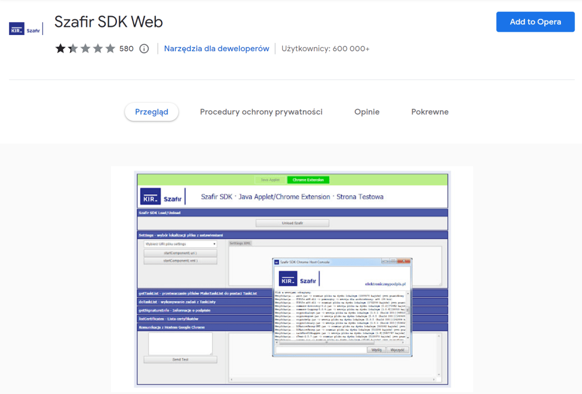Open the Narzędzia dla deweloperów category link
This screenshot has width=582, height=394.
[x=217, y=48]
